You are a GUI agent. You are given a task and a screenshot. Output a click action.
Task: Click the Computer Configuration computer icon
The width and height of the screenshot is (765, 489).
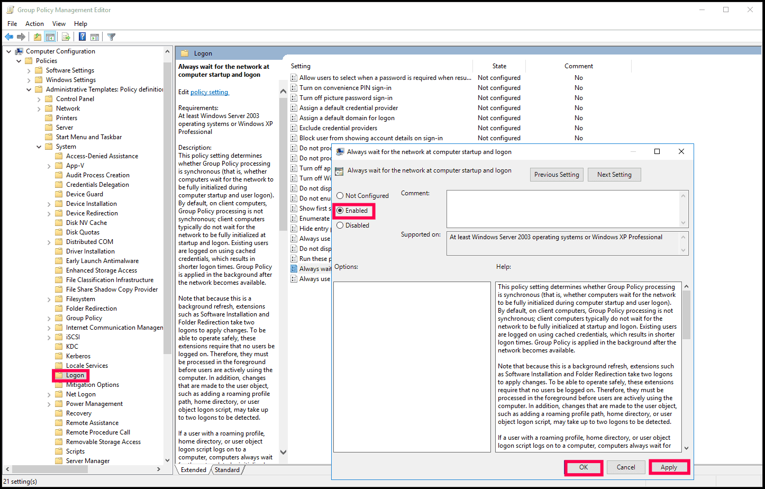19,51
